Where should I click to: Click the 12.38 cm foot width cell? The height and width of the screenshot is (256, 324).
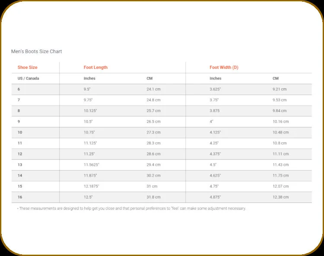point(281,197)
